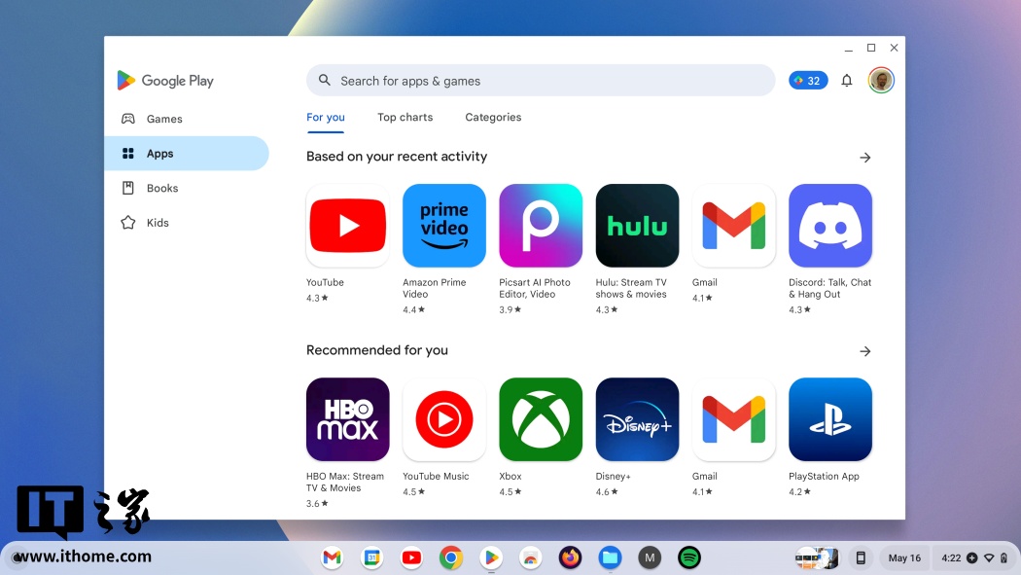The image size is (1021, 575).
Task: Click the Amazon Prime Video title text
Action: 435,288
